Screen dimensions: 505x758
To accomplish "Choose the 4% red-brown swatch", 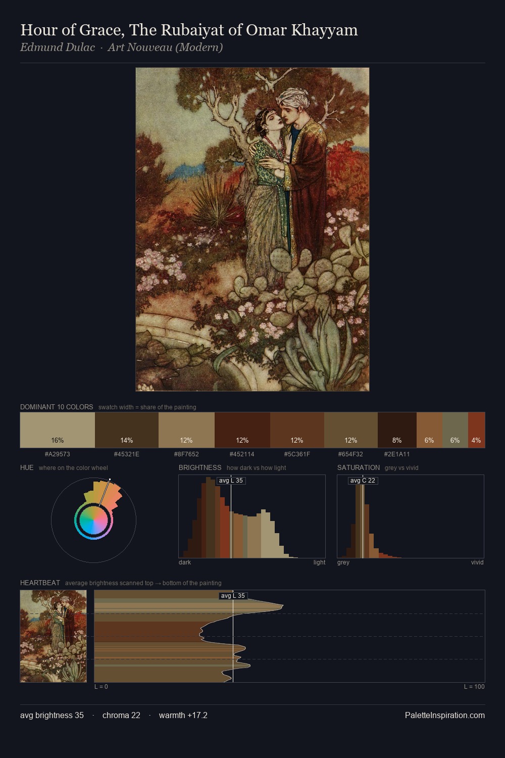I will pos(476,430).
